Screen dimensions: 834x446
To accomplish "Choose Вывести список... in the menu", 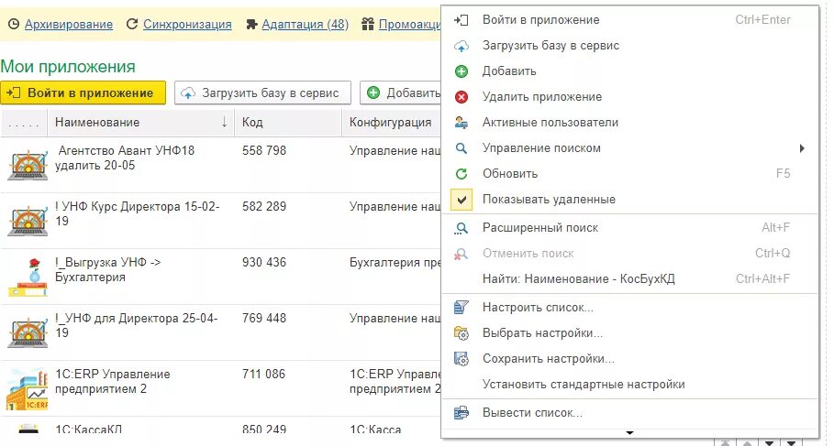I will pos(630,412).
